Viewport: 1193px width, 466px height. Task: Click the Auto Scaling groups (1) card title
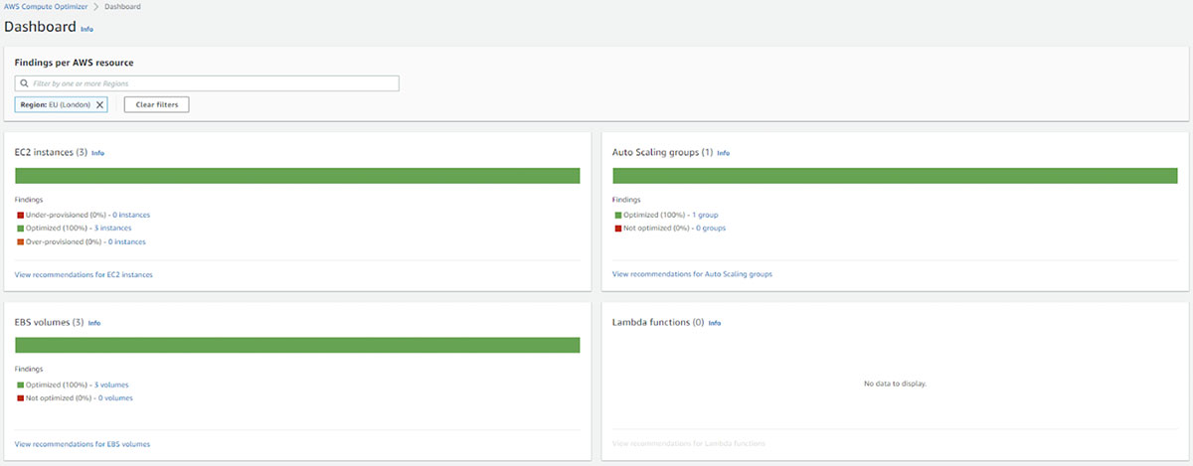click(663, 153)
